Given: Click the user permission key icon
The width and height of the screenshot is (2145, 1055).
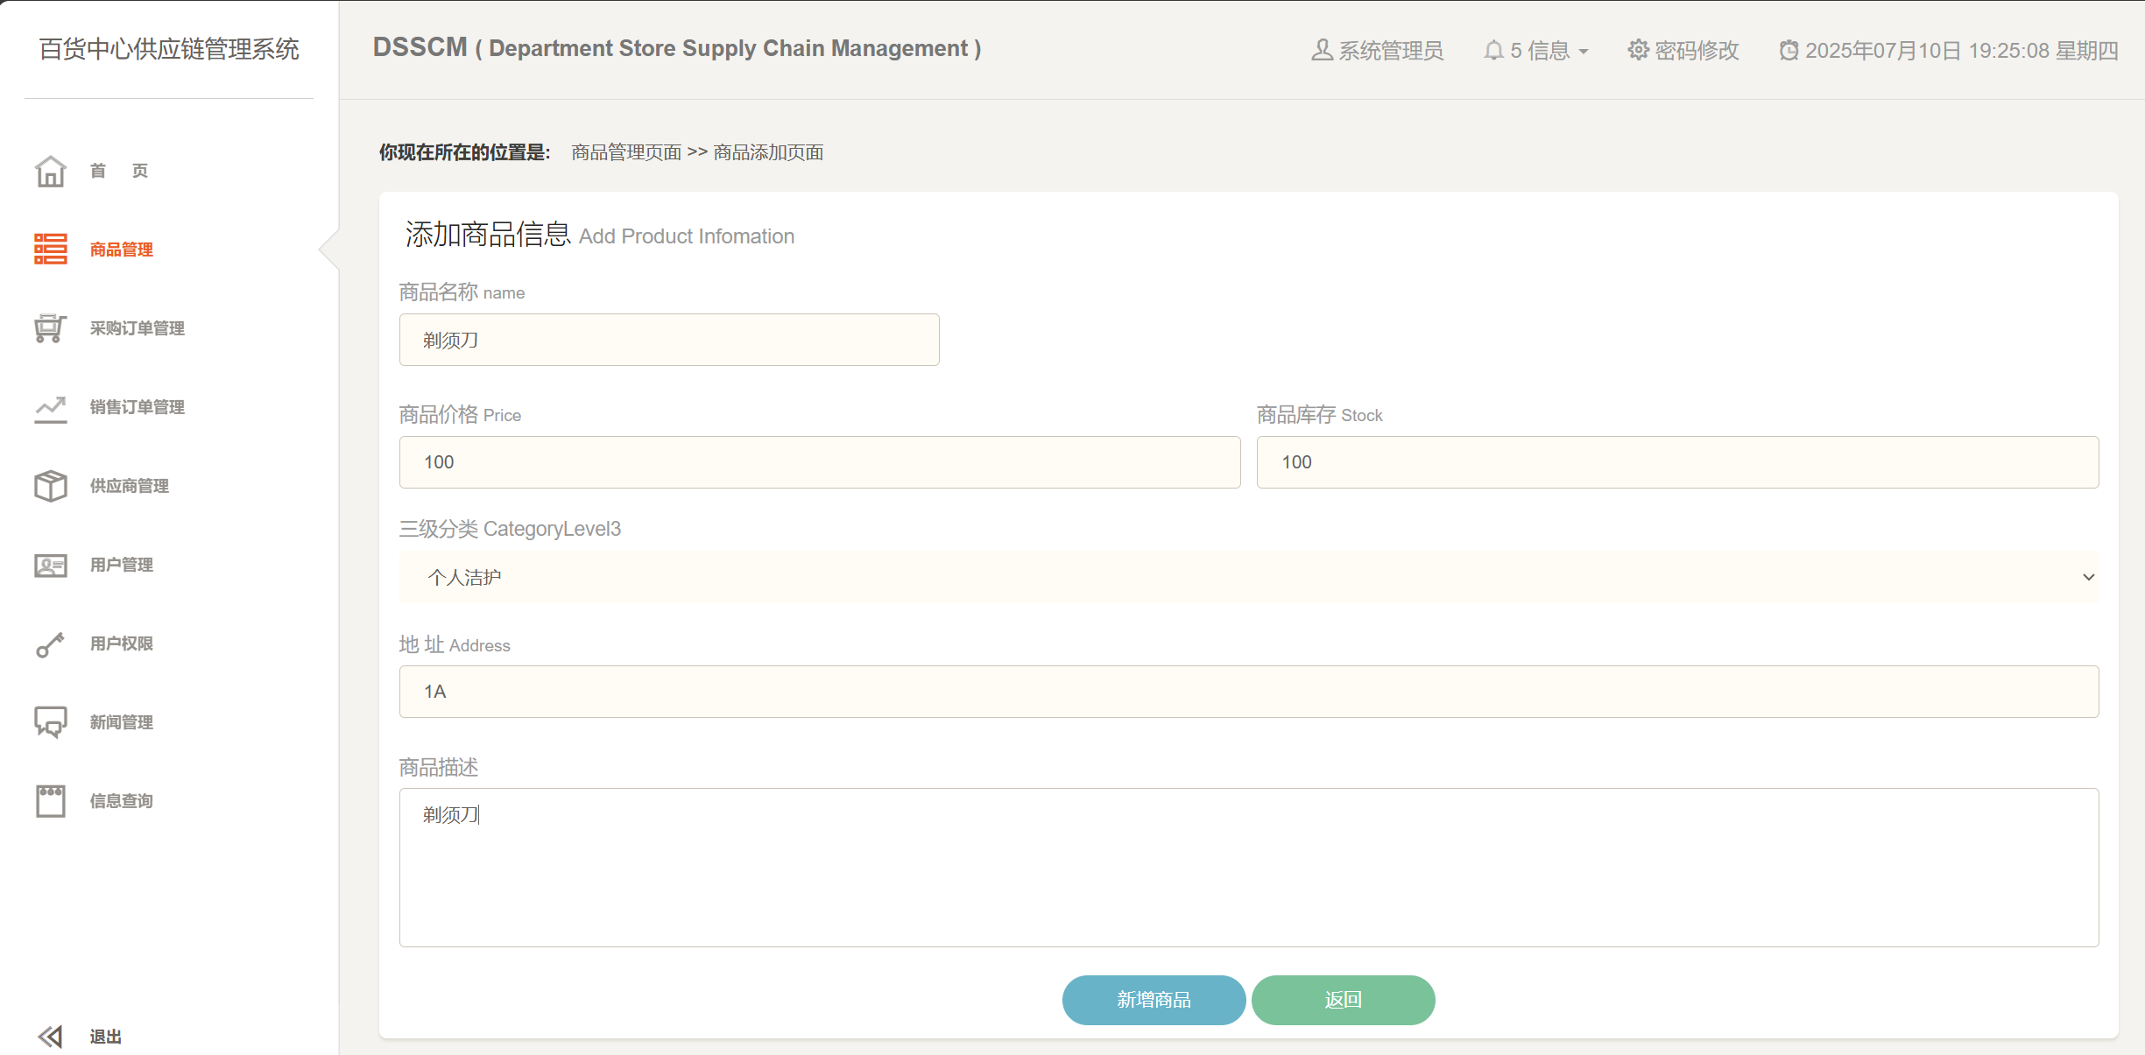Looking at the screenshot, I should click(x=50, y=644).
